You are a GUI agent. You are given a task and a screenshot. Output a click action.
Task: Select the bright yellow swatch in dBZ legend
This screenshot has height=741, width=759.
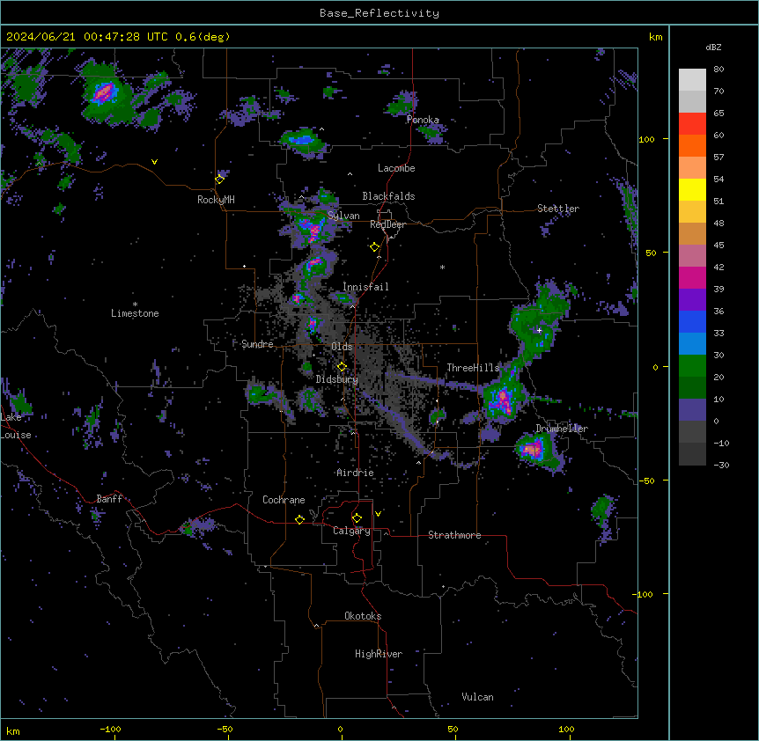point(692,189)
